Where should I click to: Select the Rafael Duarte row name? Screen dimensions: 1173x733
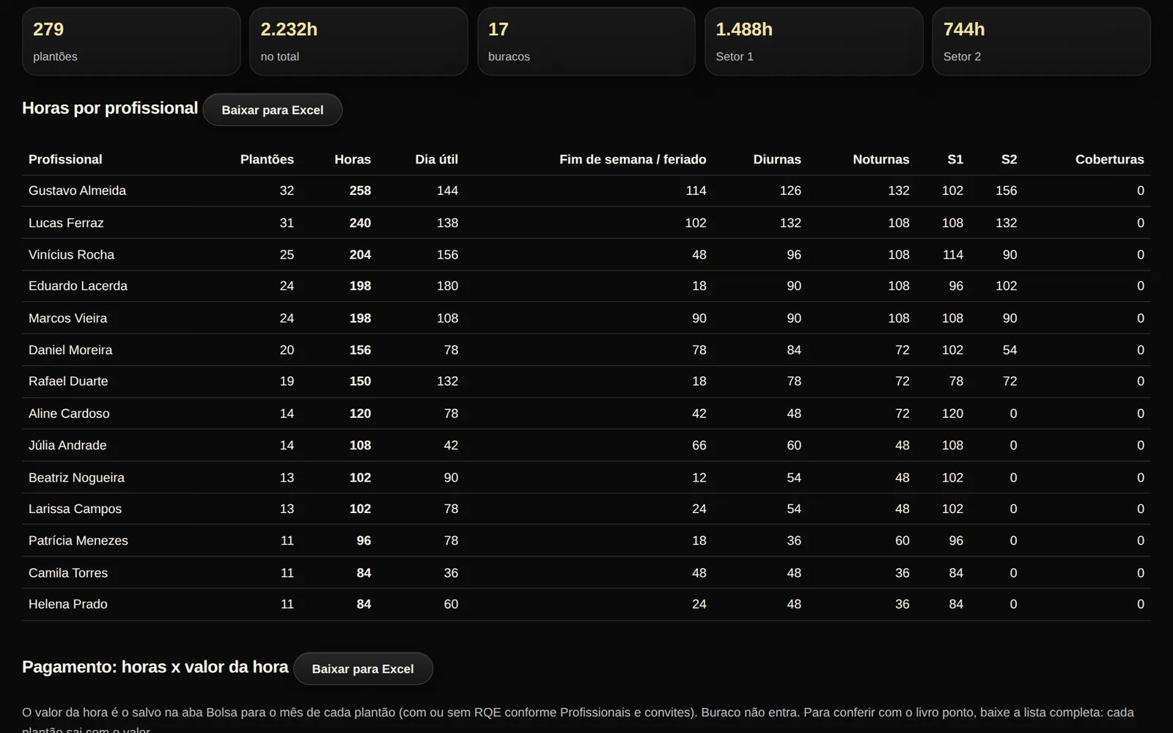[x=68, y=381]
